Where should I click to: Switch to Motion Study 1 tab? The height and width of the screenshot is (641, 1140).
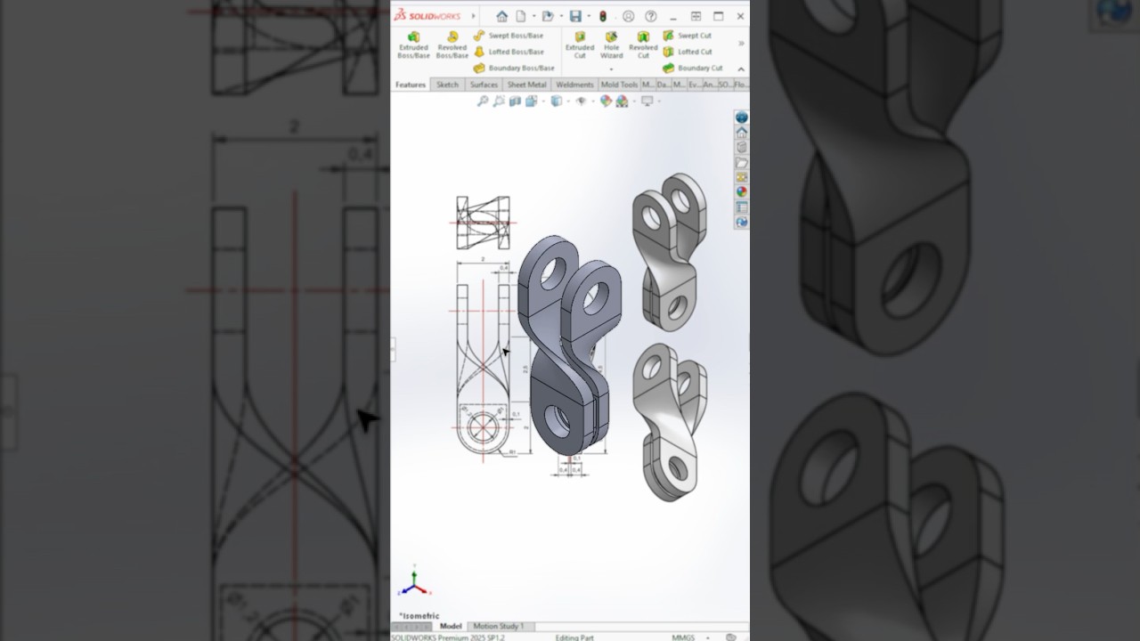click(x=498, y=626)
